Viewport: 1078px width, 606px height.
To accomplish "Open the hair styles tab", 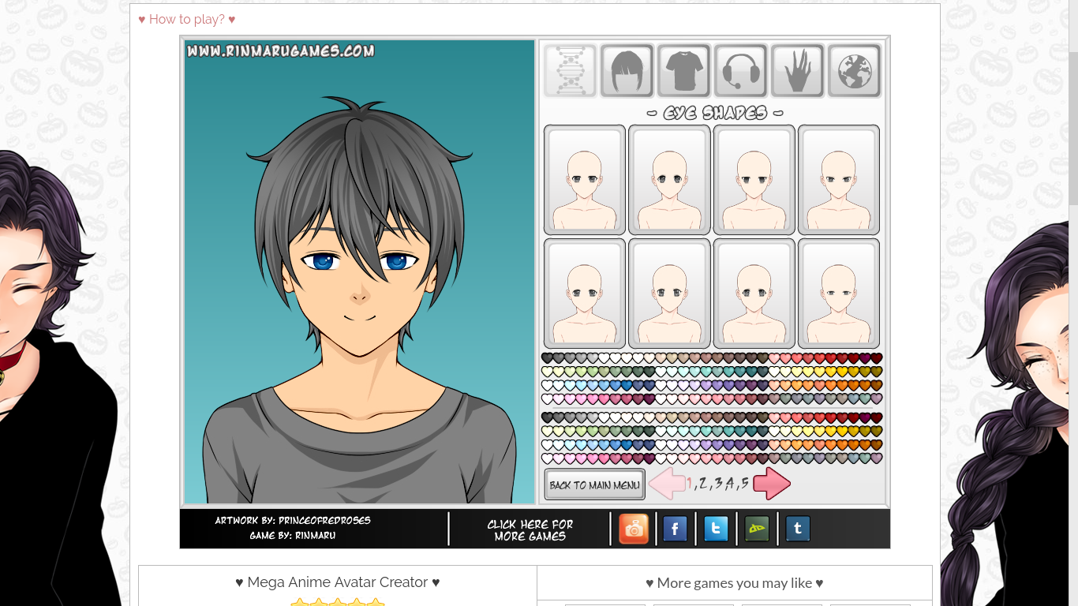I will pyautogui.click(x=627, y=71).
